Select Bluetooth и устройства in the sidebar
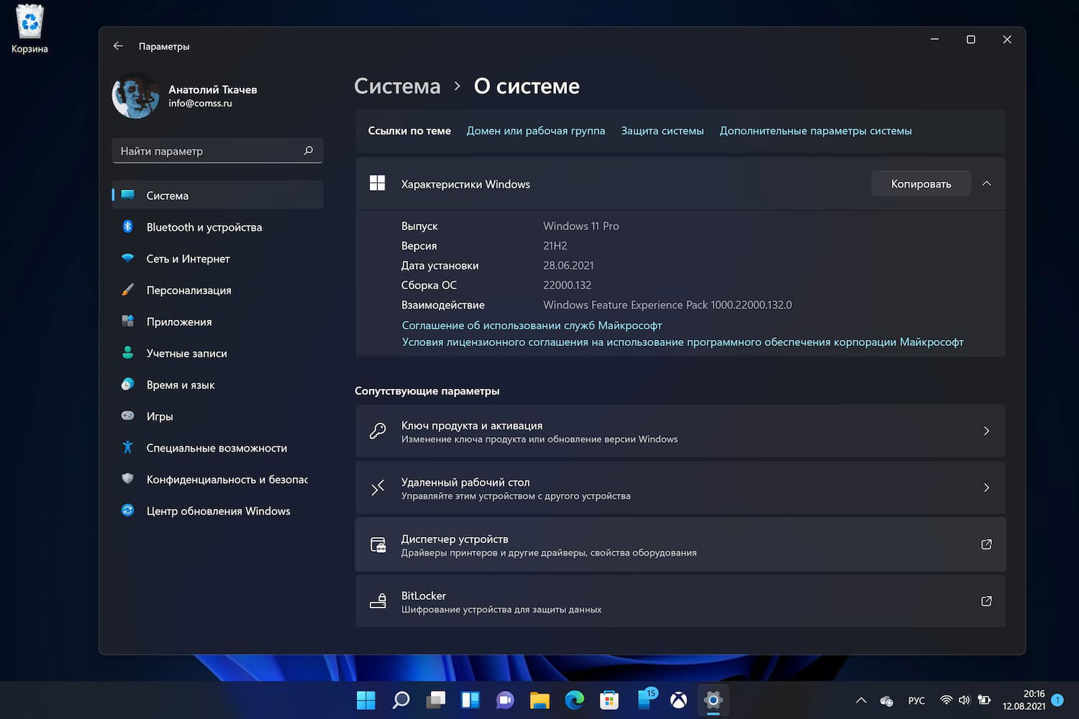This screenshot has height=719, width=1079. [x=204, y=226]
